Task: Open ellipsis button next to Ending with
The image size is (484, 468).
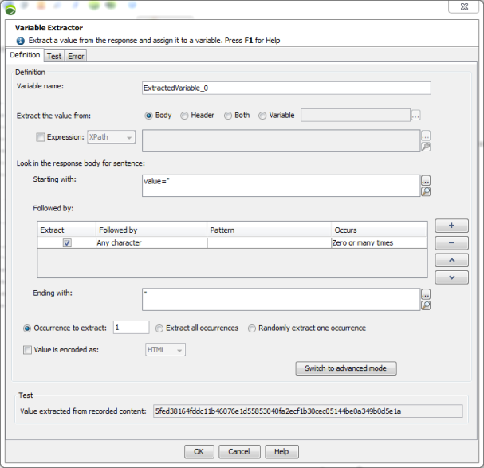Action: [426, 294]
